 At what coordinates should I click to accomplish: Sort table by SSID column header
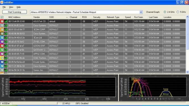tap(58, 17)
